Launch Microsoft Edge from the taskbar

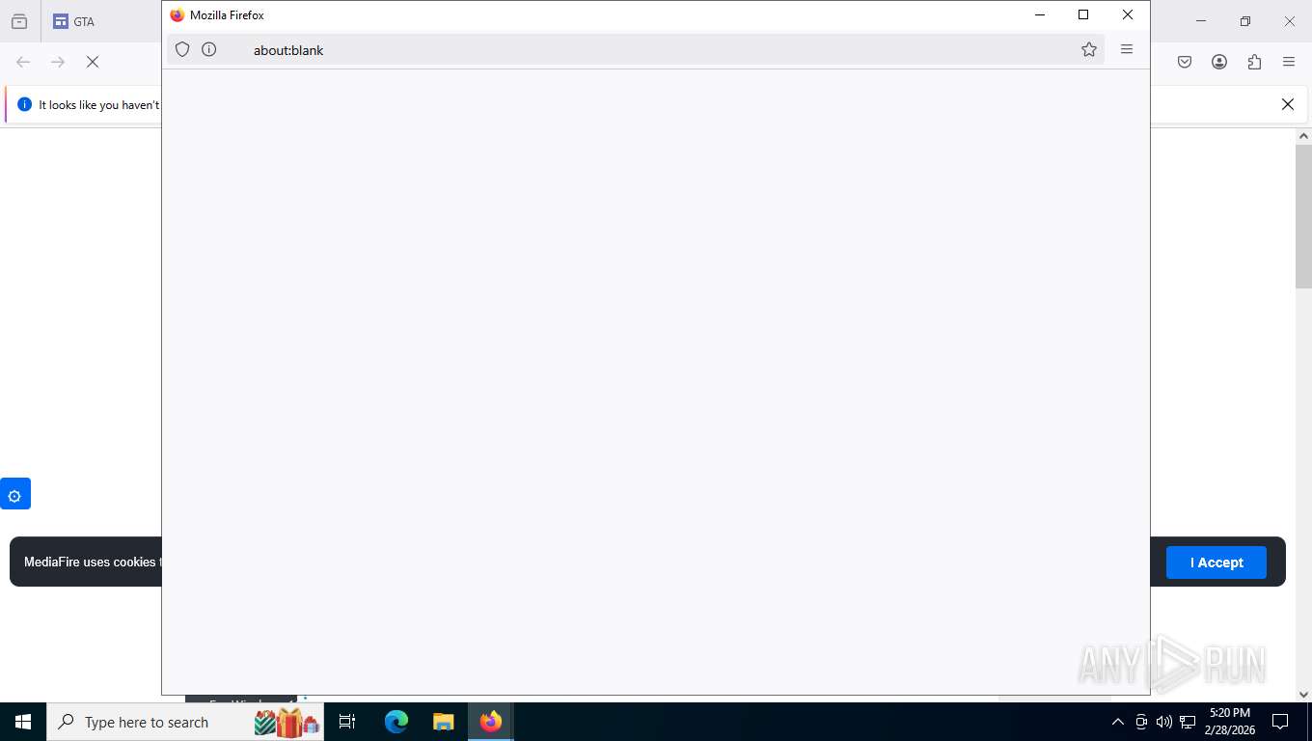pos(396,722)
